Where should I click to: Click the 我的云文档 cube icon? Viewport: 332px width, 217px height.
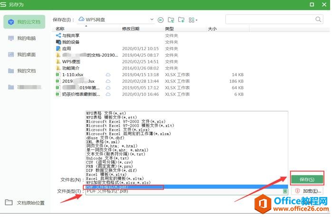click(11, 22)
